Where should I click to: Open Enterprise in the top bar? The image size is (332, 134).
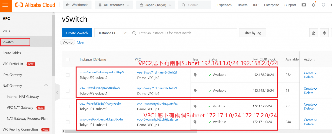[x=271, y=5]
